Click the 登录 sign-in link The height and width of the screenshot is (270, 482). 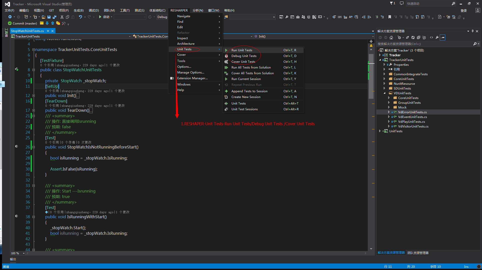pos(464,10)
